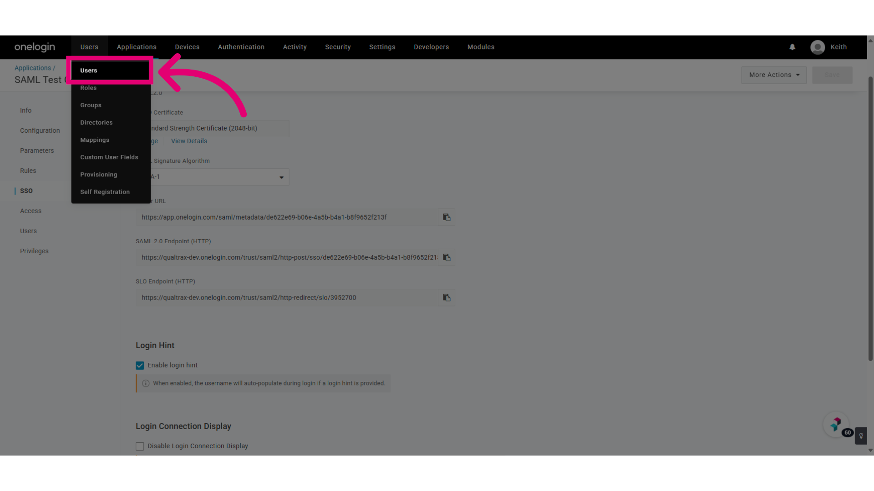Copy SLO Endpoint with clipboard icon
The height and width of the screenshot is (491, 874).
pyautogui.click(x=447, y=298)
